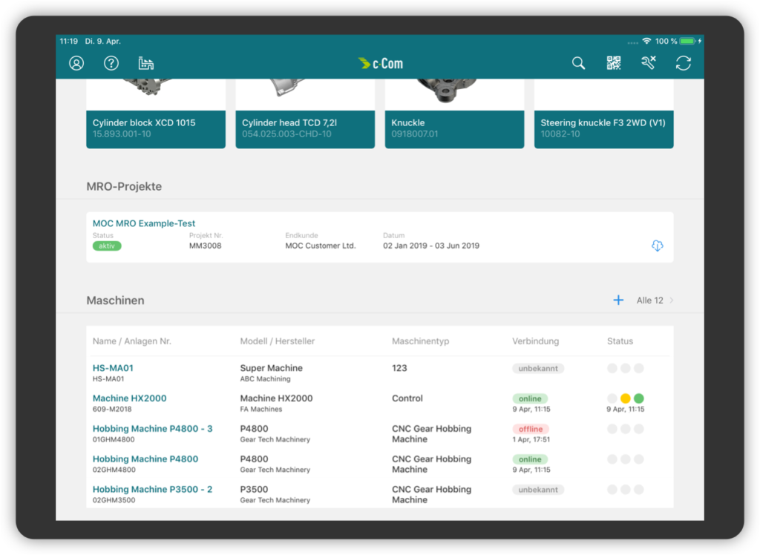
Task: Tap the offline badge for Hobbing Machine P4800 - 3
Action: click(x=531, y=429)
